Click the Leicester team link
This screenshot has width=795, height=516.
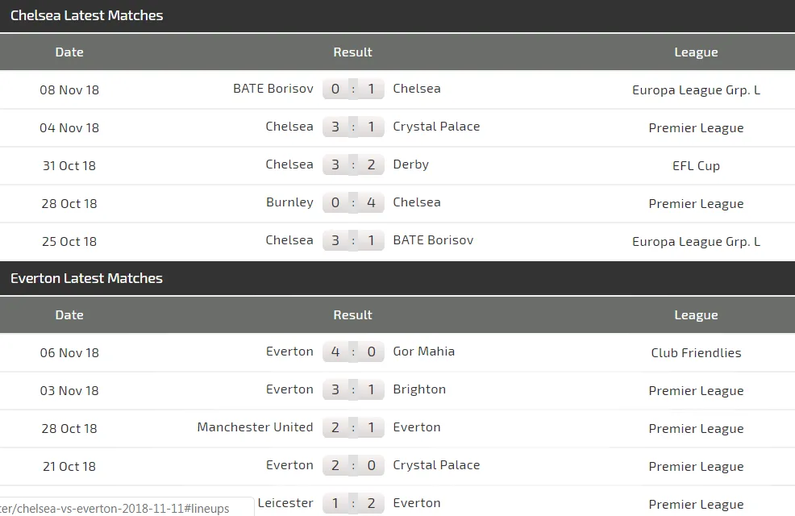coord(285,503)
